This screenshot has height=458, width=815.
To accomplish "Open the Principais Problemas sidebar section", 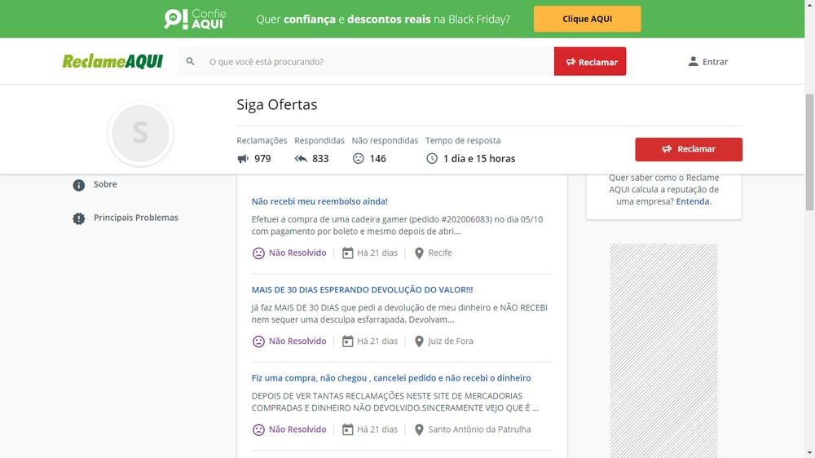I will point(135,218).
